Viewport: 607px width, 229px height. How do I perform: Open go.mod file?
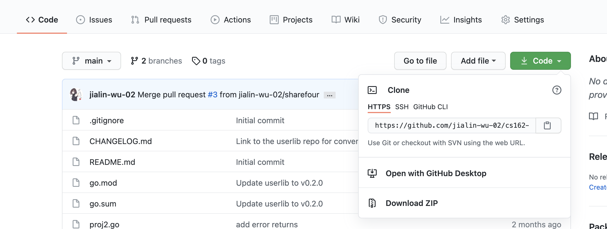click(x=103, y=183)
